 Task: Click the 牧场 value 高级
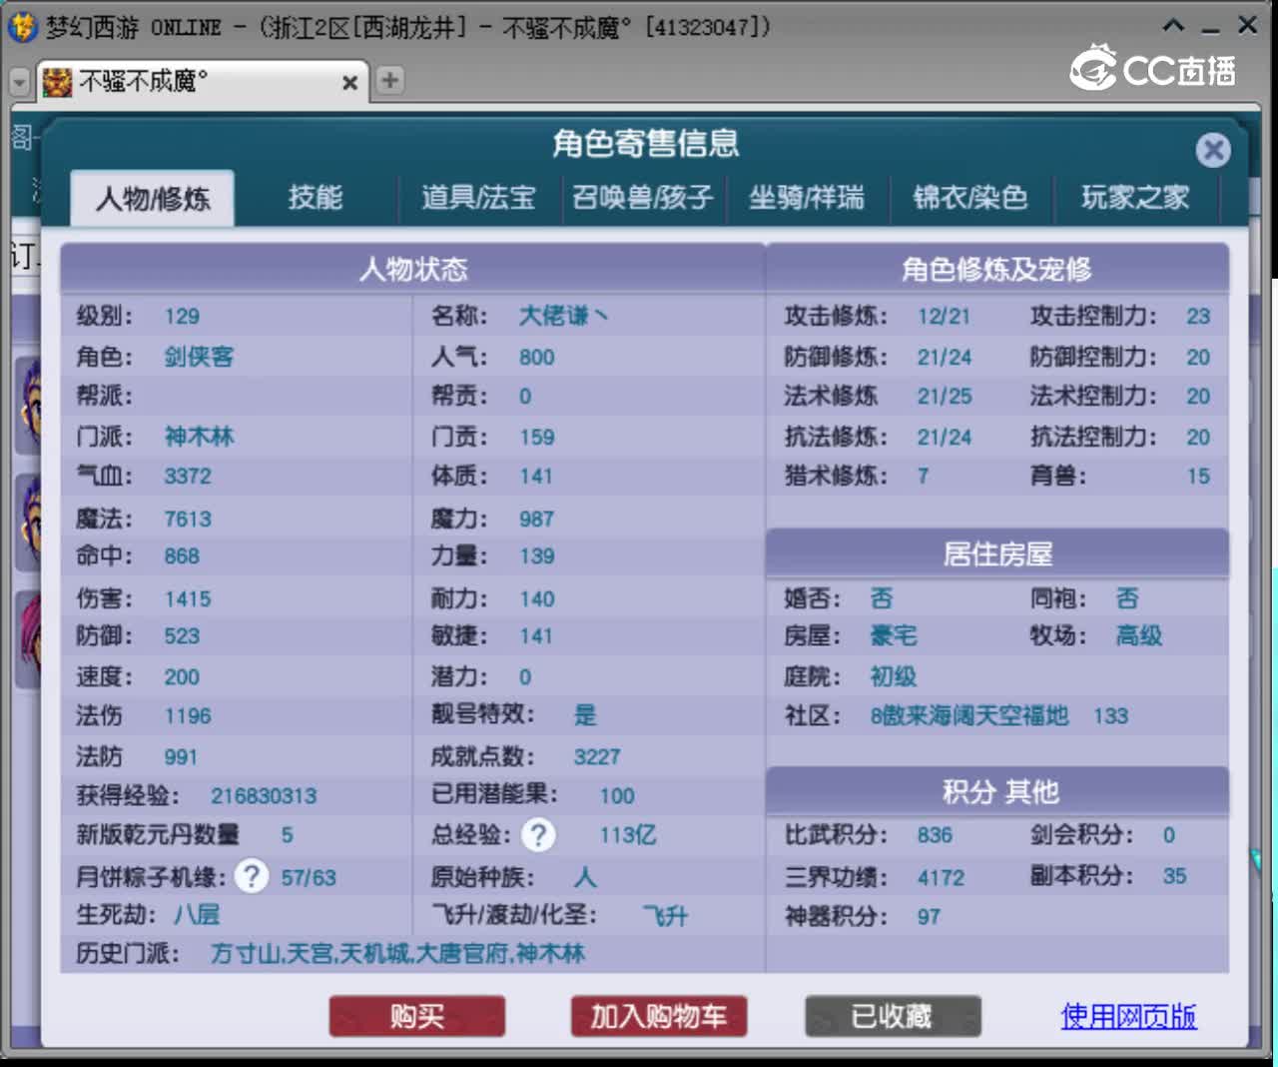click(1139, 635)
